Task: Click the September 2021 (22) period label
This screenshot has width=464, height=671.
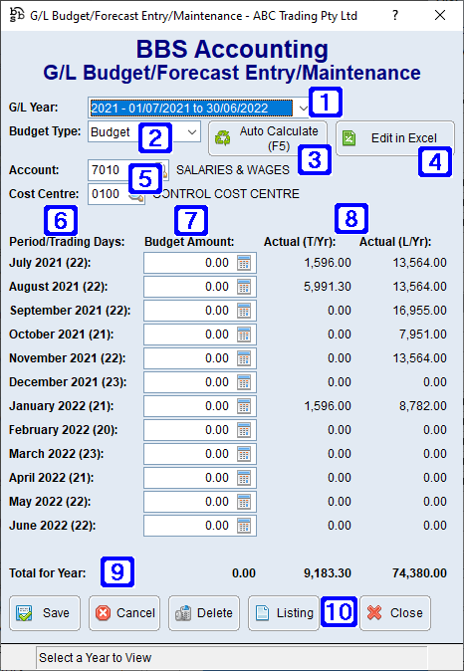Action: (x=71, y=311)
